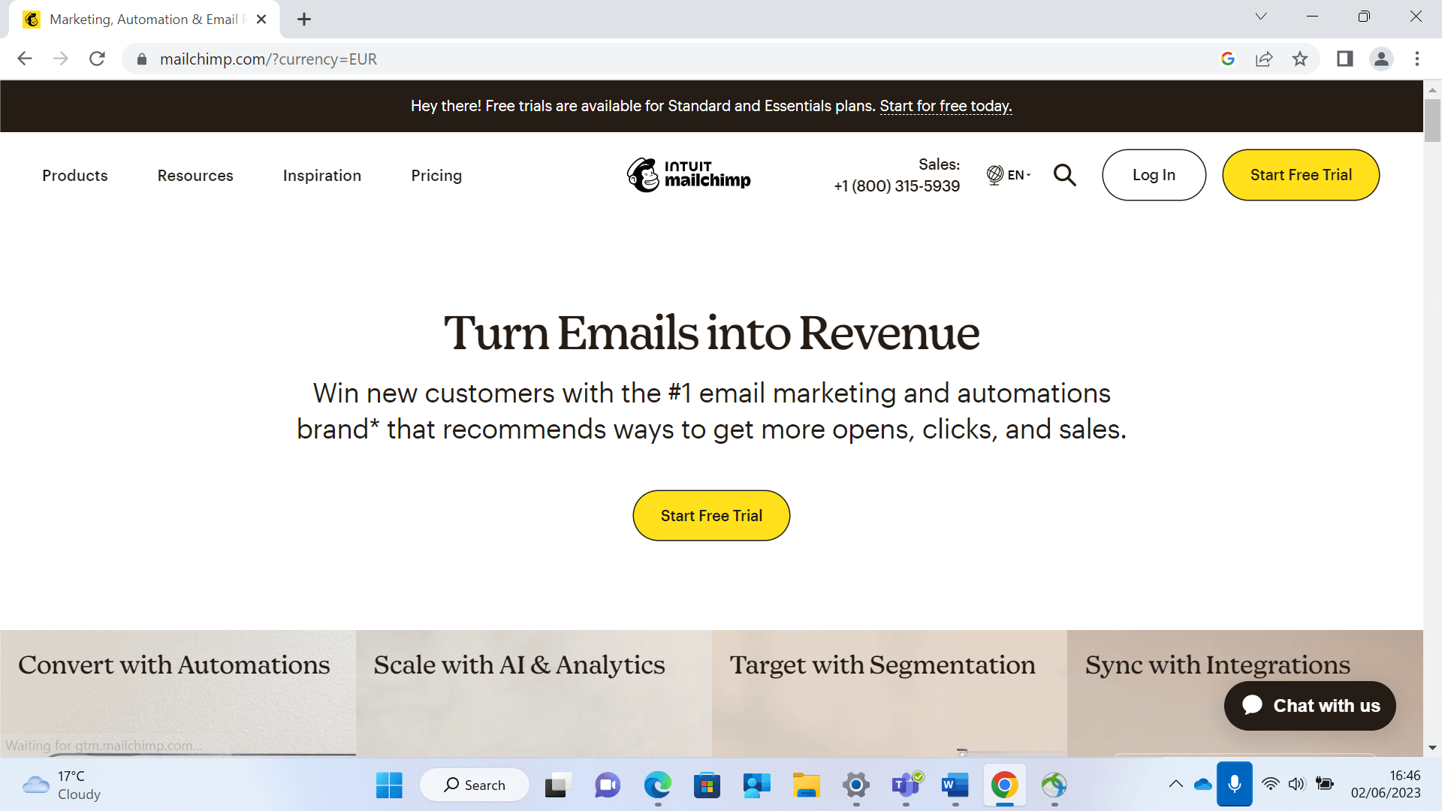Select the Marketing, Automation & Email browser tab

pyautogui.click(x=143, y=20)
